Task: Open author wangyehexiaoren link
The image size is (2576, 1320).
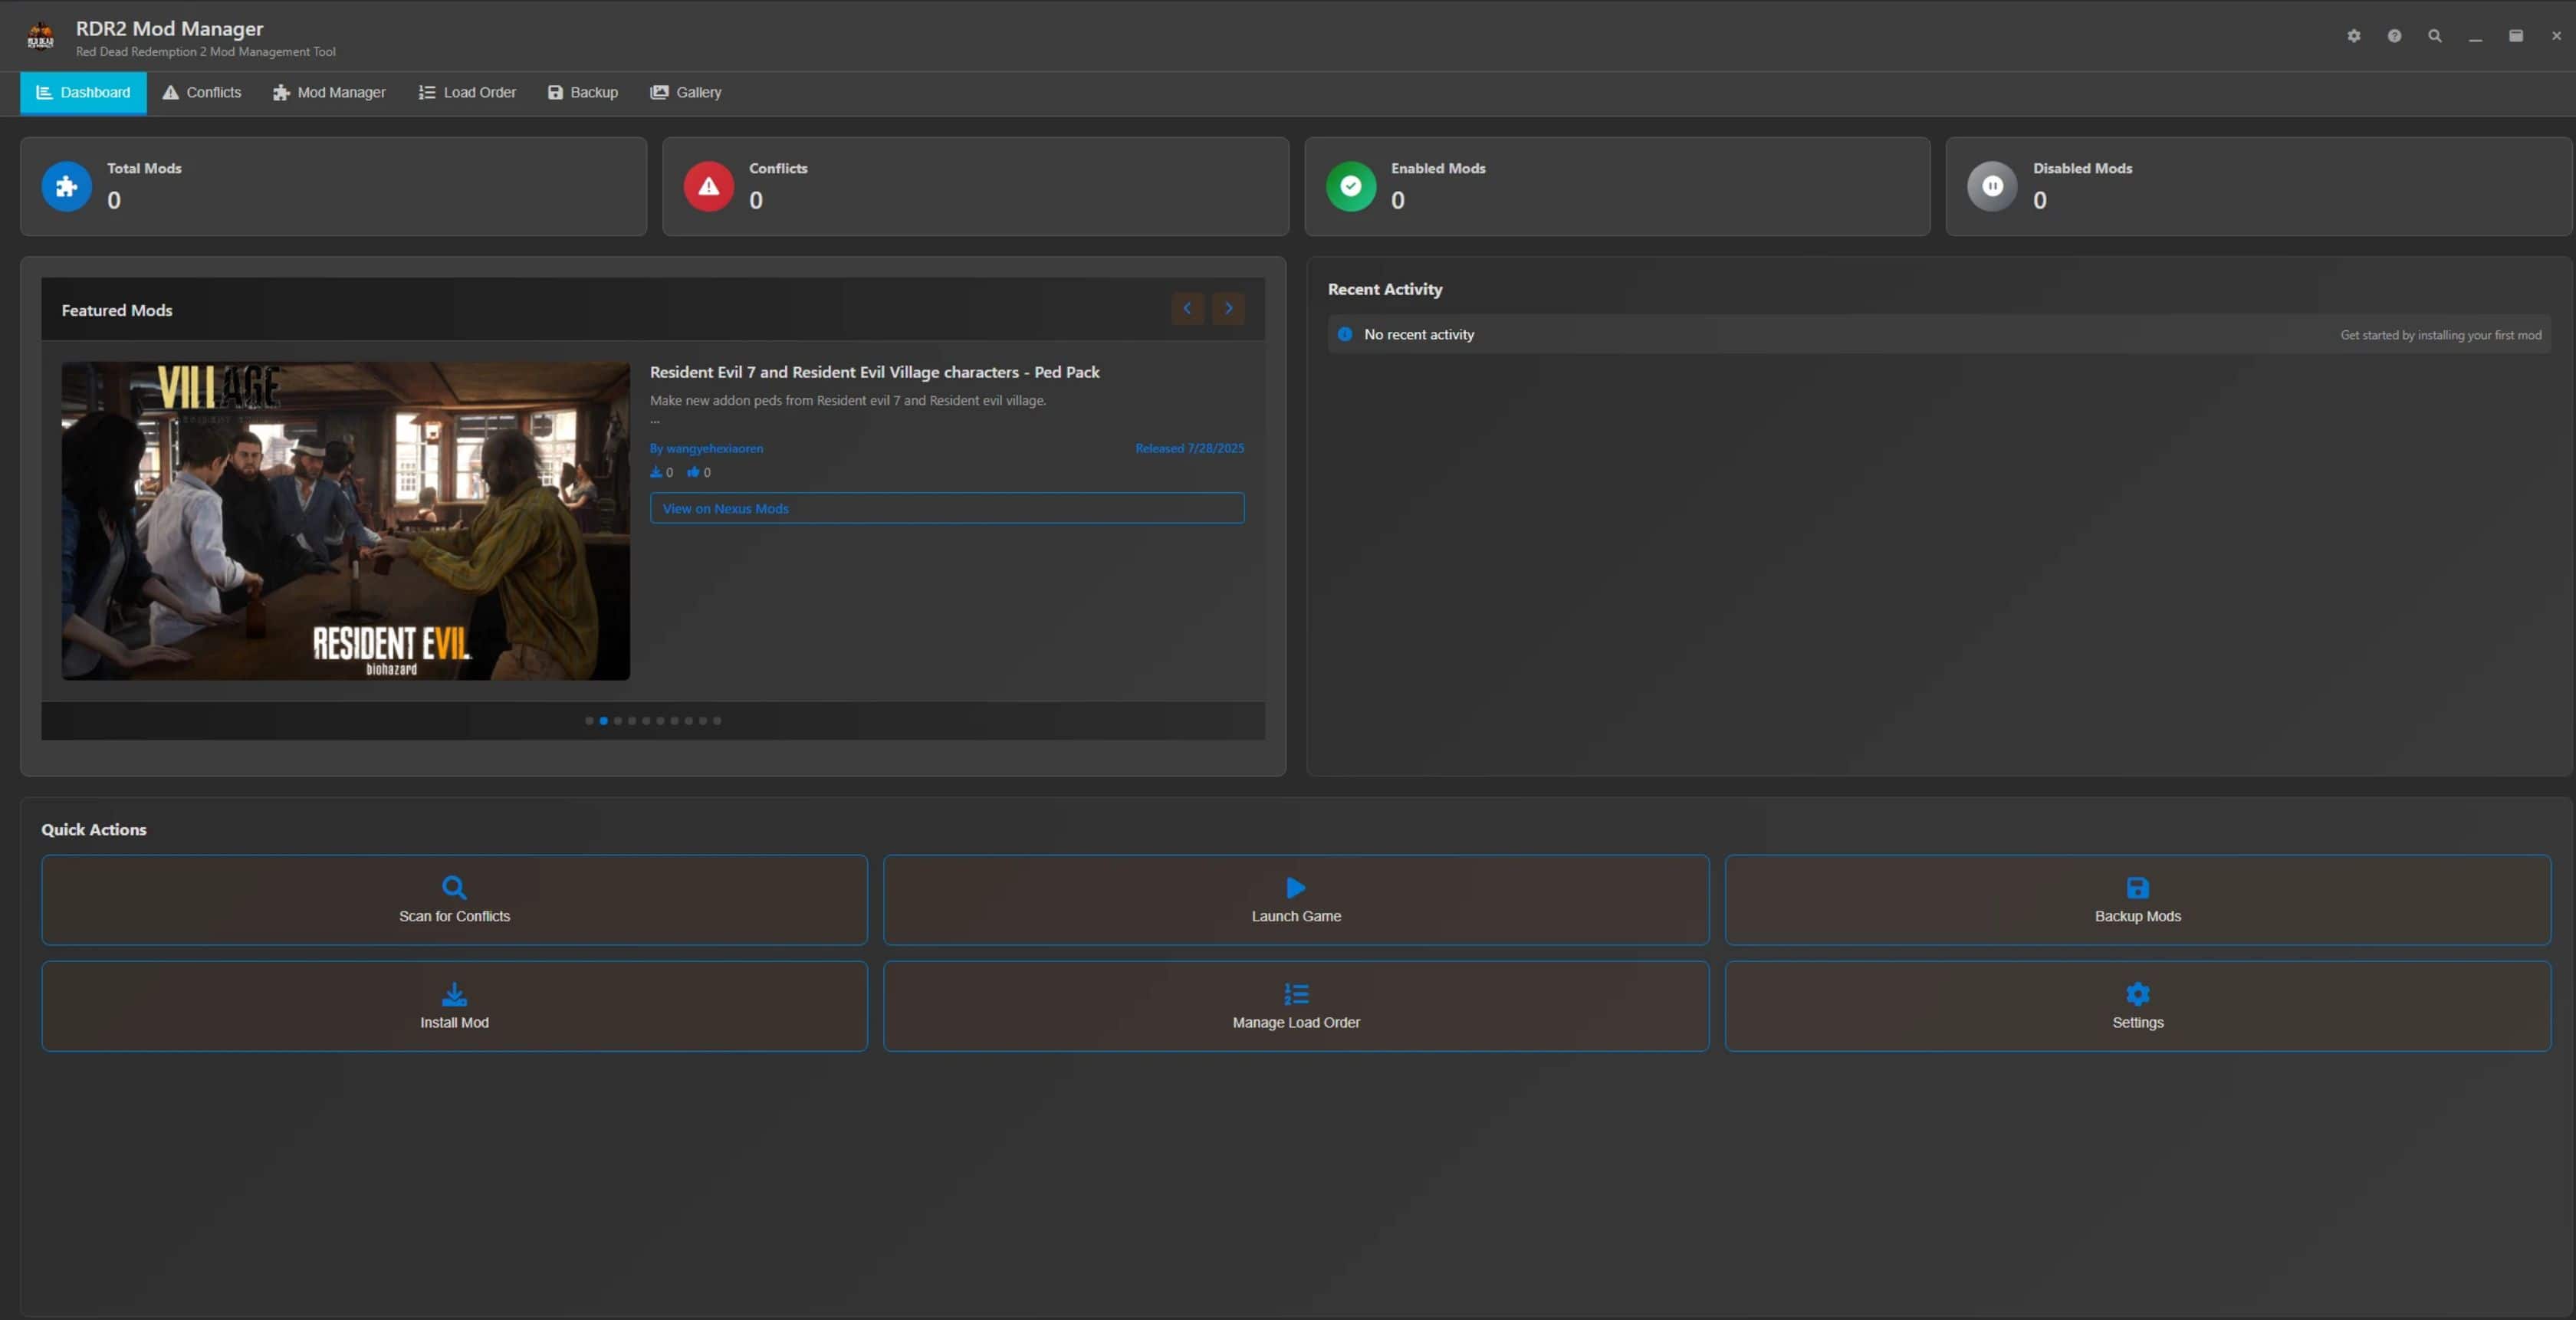Action: [x=706, y=448]
